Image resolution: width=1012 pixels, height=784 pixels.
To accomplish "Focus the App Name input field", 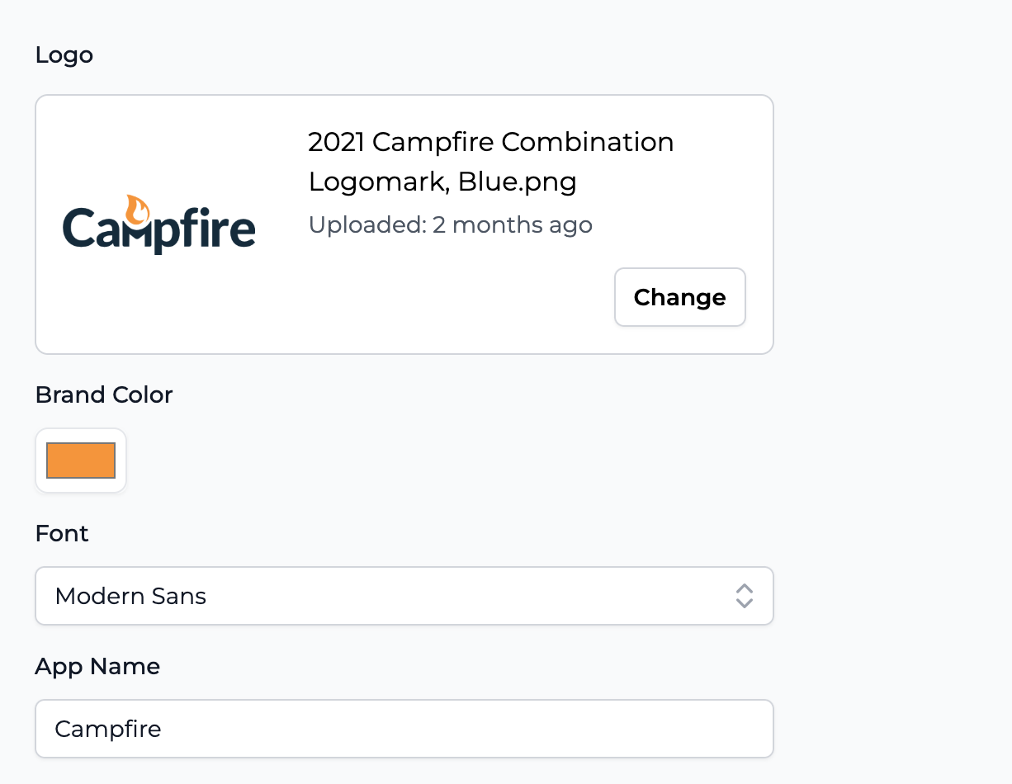I will click(x=404, y=729).
